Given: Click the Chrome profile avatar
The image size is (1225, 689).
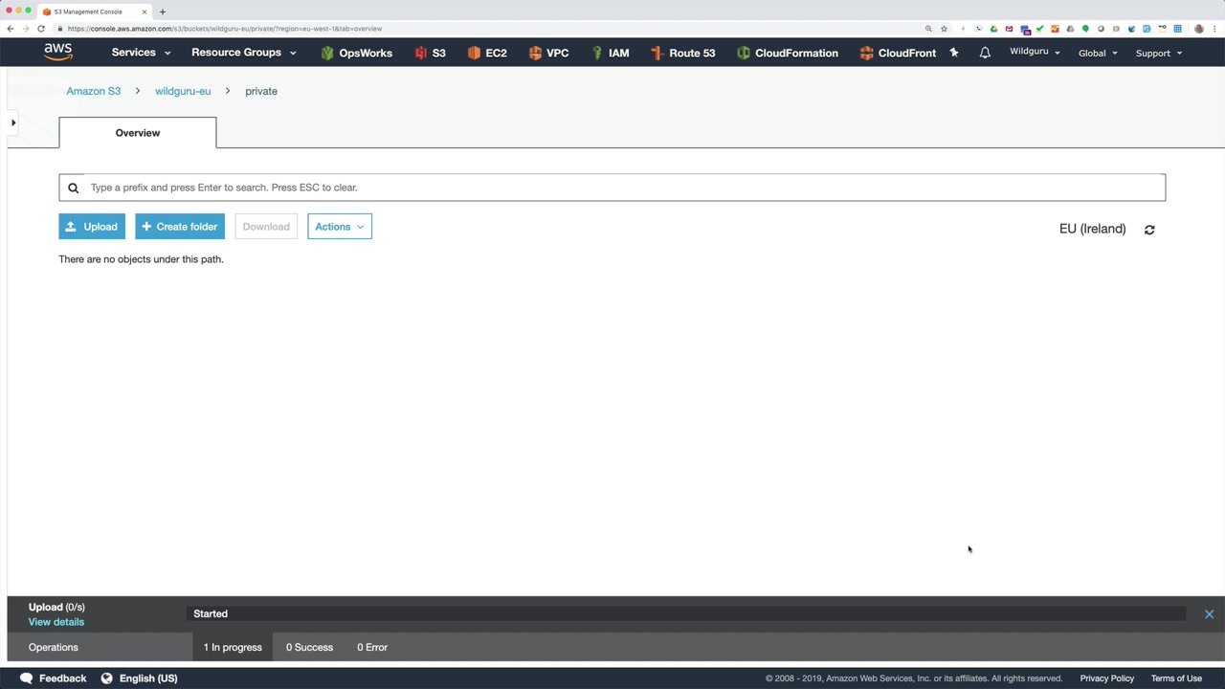Looking at the screenshot, I should (x=1199, y=29).
